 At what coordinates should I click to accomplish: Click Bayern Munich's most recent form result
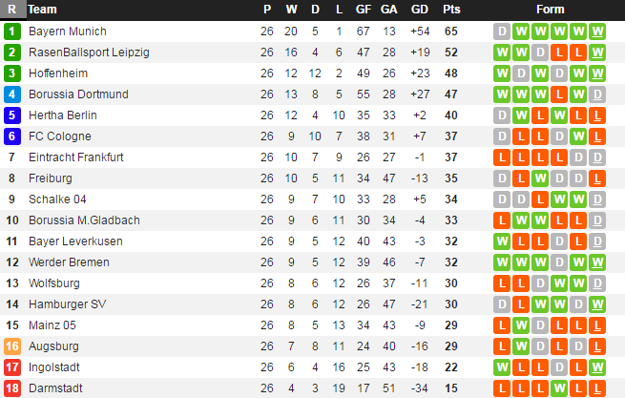596,31
